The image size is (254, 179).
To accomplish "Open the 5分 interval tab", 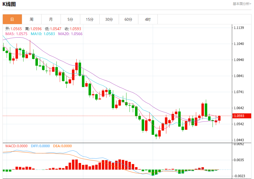I will (x=70, y=19).
